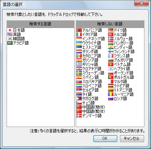Click the キャンセル button

pyautogui.click(x=132, y=138)
